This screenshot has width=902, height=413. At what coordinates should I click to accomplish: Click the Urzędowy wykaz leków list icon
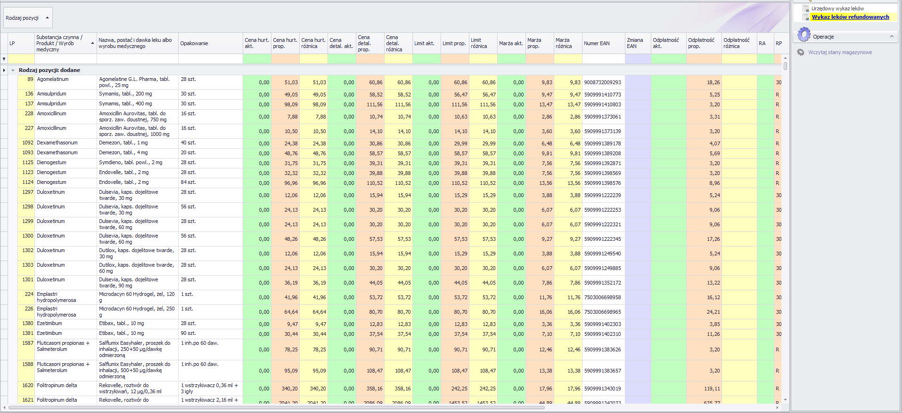point(806,8)
